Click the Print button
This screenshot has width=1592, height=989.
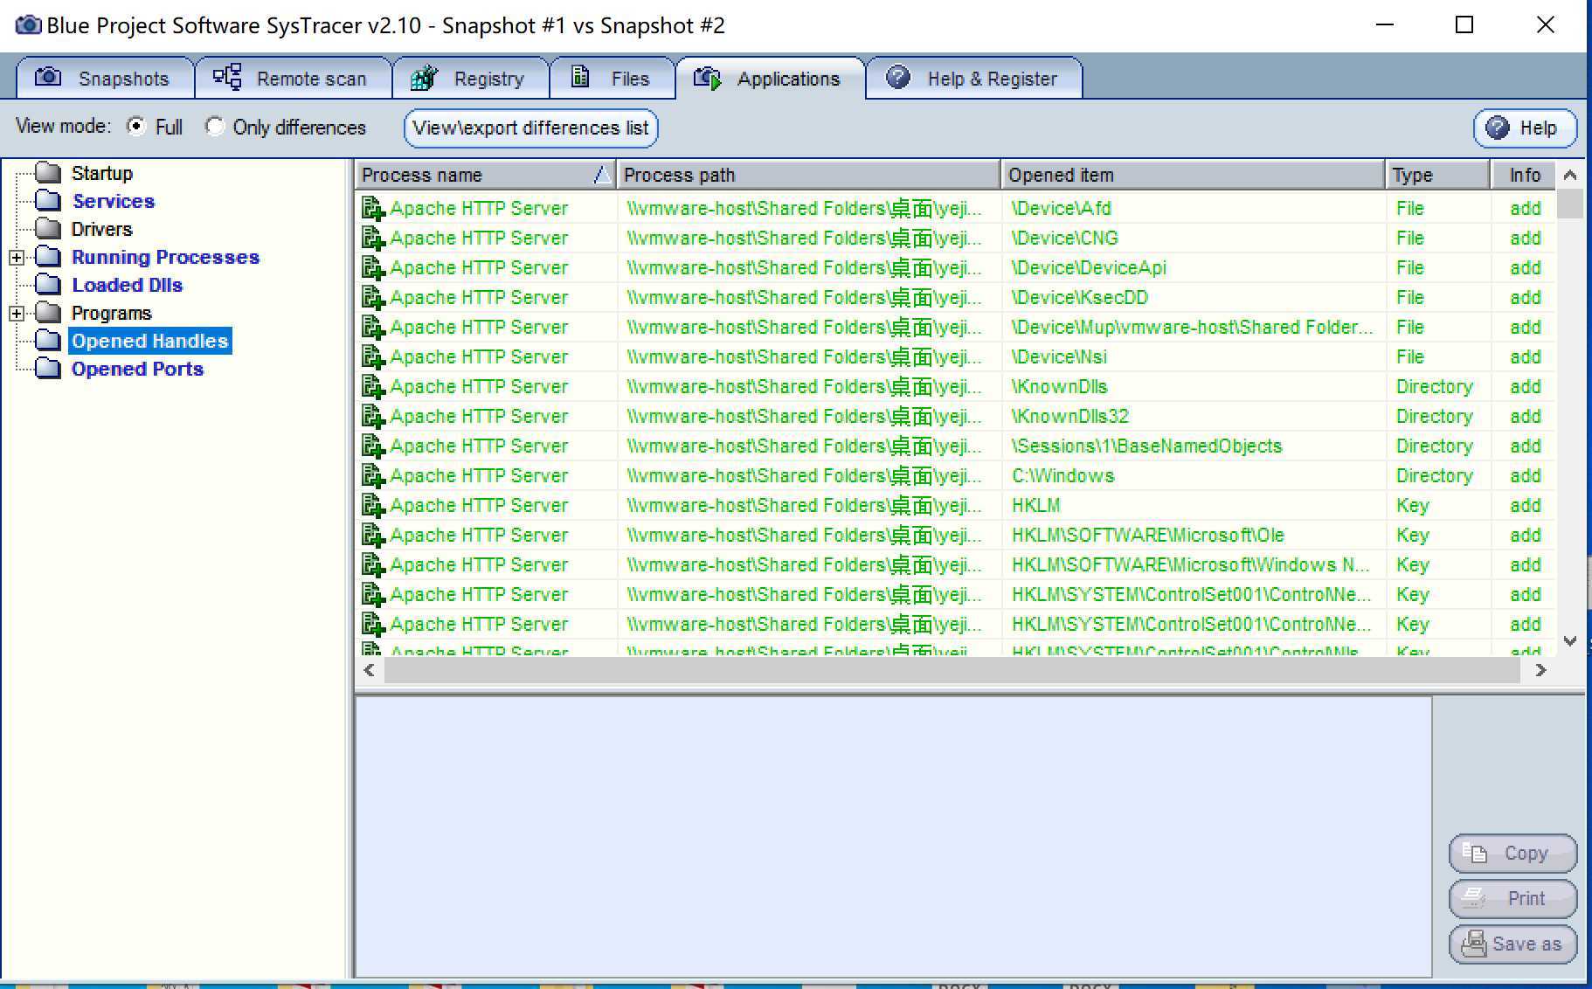pyautogui.click(x=1512, y=898)
